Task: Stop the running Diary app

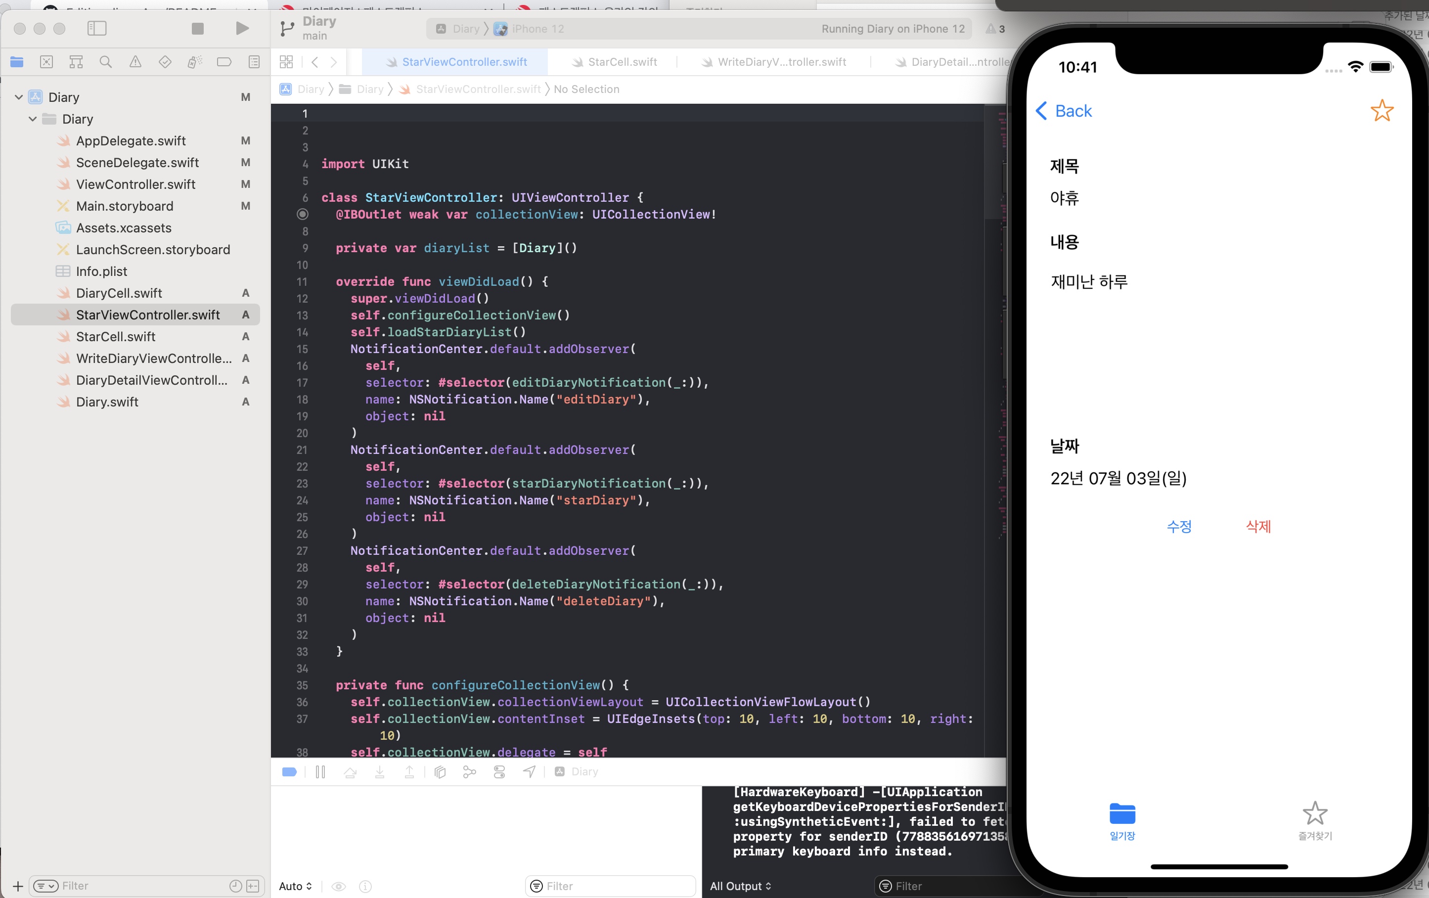Action: coord(198,29)
